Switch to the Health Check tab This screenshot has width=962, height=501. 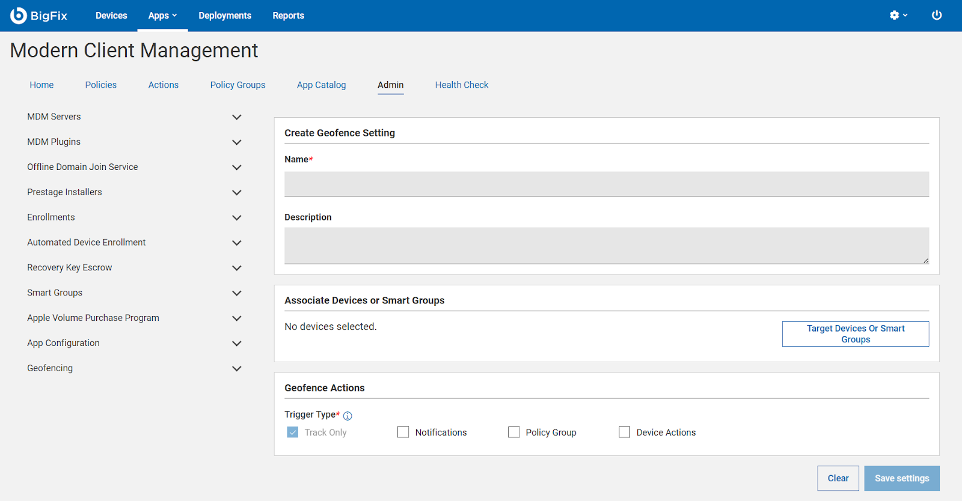point(461,85)
